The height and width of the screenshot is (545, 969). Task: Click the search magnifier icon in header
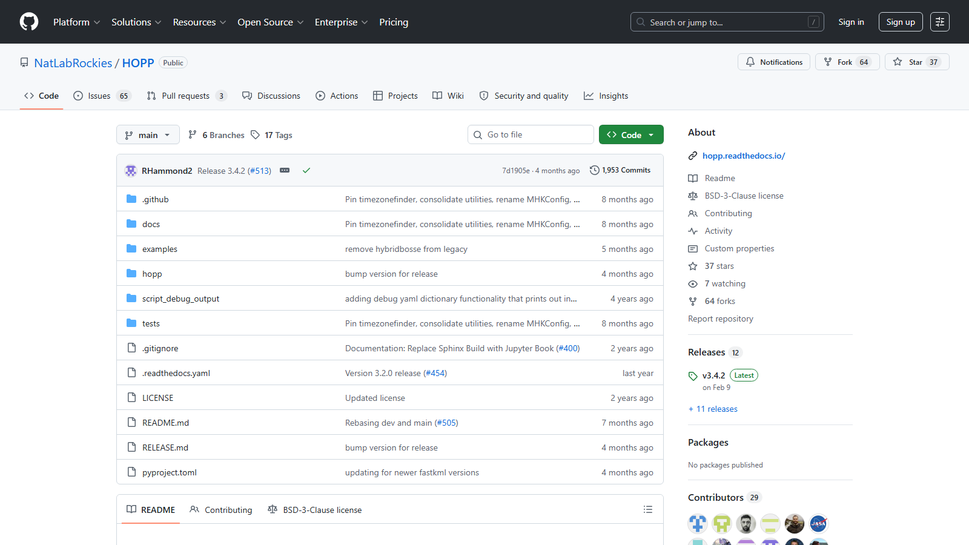[641, 22]
